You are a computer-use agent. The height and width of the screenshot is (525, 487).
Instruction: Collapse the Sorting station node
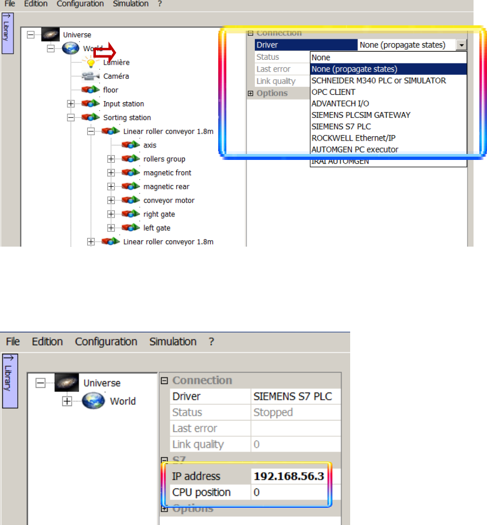[71, 117]
